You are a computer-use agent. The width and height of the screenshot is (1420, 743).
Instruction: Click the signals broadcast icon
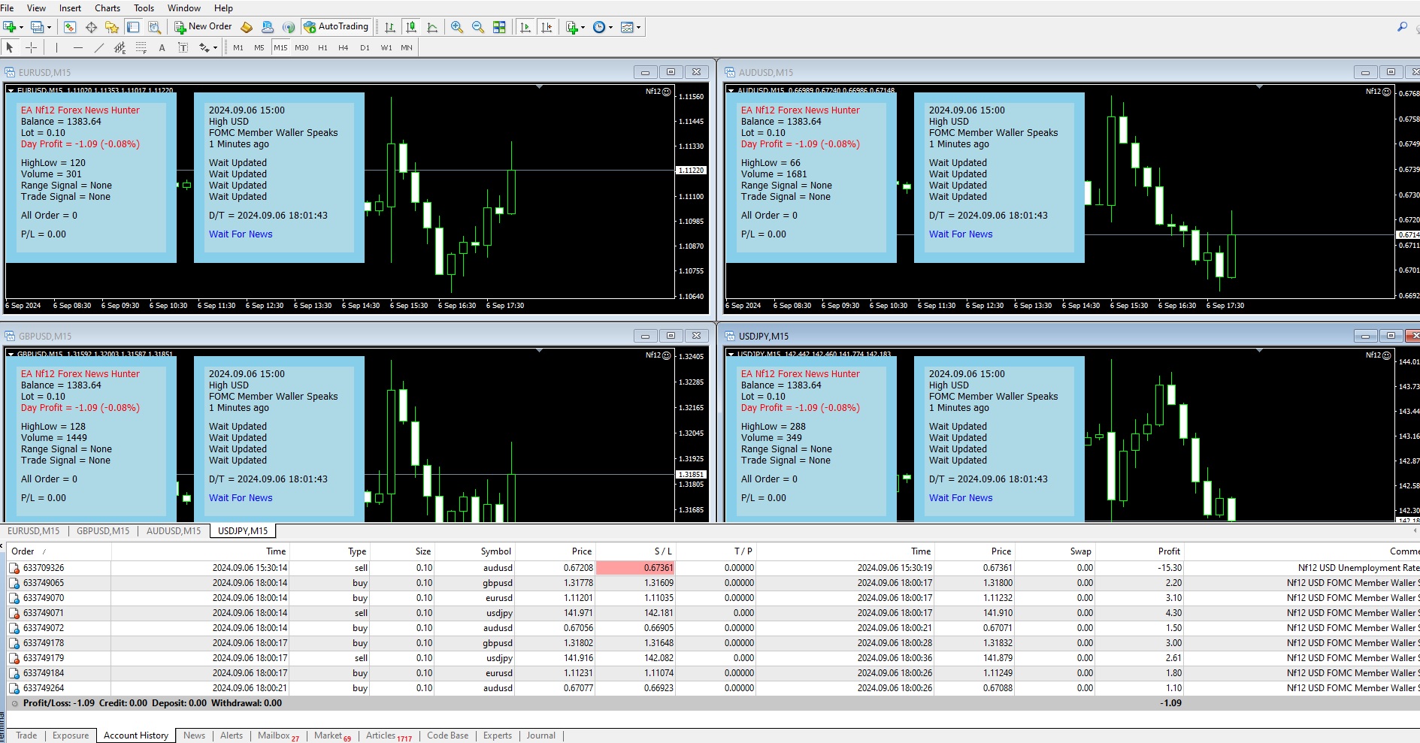pyautogui.click(x=289, y=27)
